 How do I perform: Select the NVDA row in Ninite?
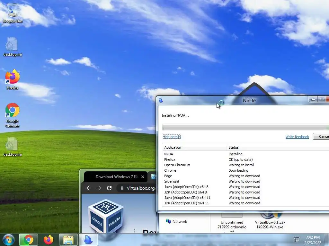245,154
